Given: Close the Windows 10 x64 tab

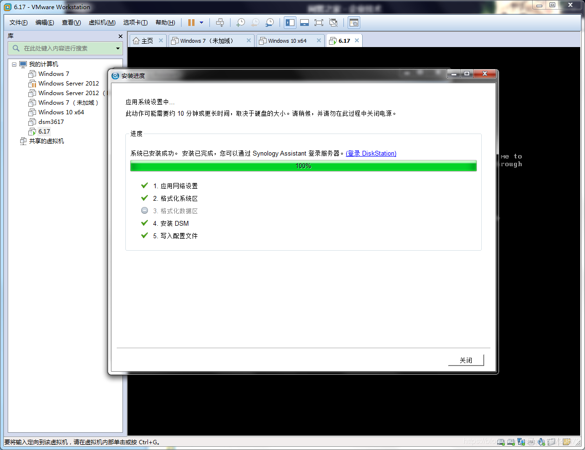Looking at the screenshot, I should click(318, 40).
